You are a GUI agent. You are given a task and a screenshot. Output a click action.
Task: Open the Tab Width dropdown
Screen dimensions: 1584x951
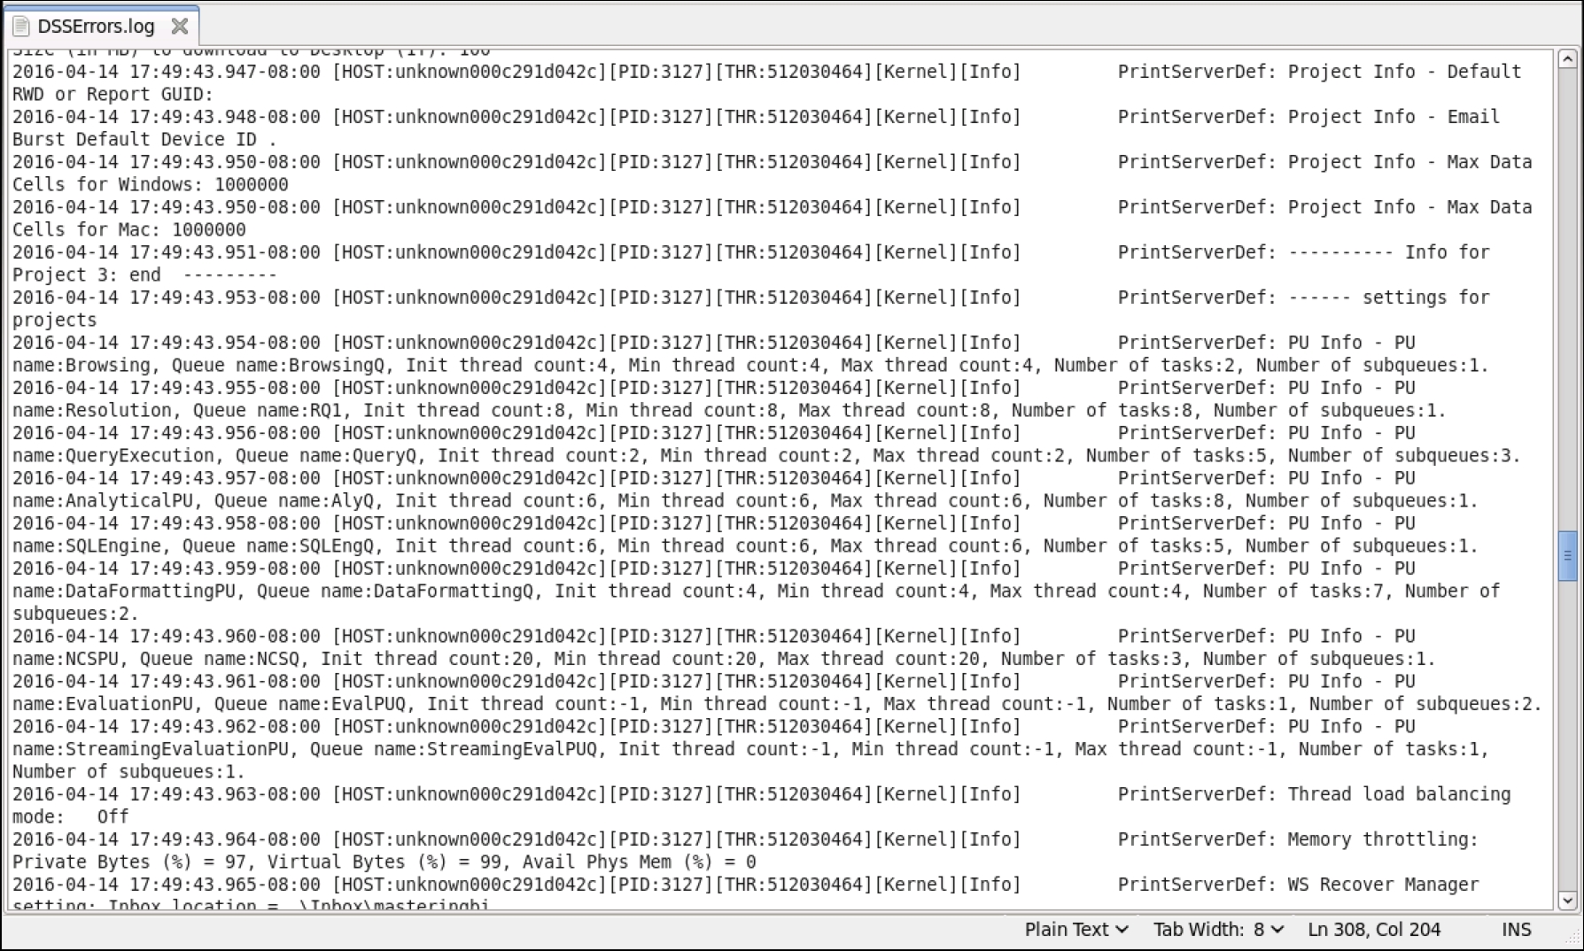point(1218,930)
